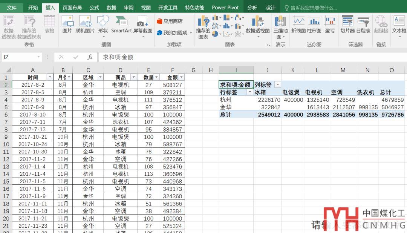The height and width of the screenshot is (233, 407).
Task: Add a 折线图 sparkline
Action: click(x=298, y=25)
